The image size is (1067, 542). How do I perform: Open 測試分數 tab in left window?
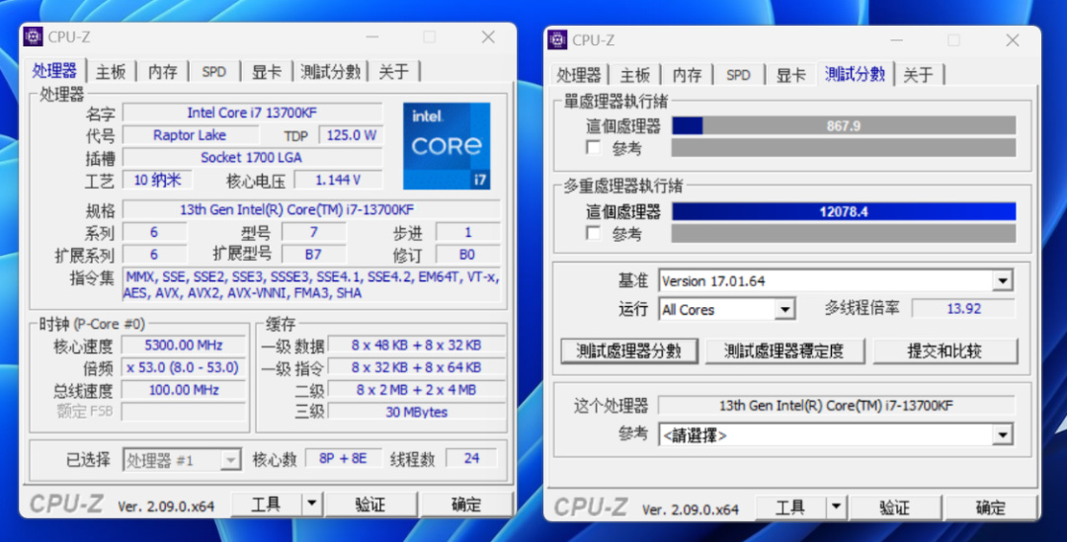tap(330, 71)
